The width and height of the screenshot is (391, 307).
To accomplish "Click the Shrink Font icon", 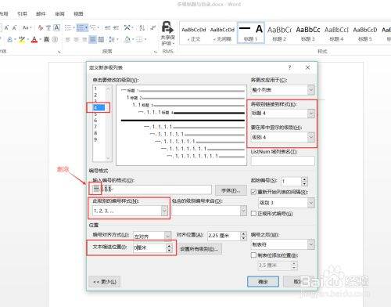I will pos(15,27).
